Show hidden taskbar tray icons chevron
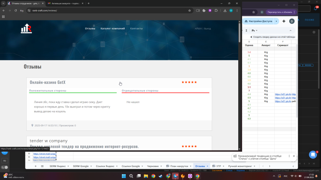This screenshot has width=321, height=180. click(x=274, y=176)
